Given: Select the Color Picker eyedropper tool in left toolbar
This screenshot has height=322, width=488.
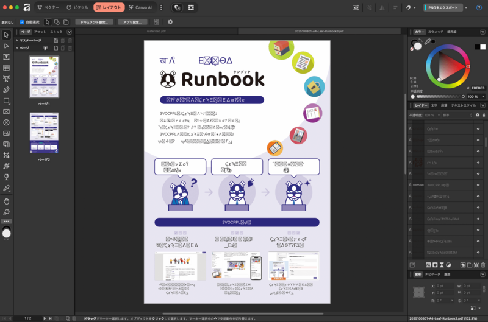Looking at the screenshot, I should (x=6, y=188).
